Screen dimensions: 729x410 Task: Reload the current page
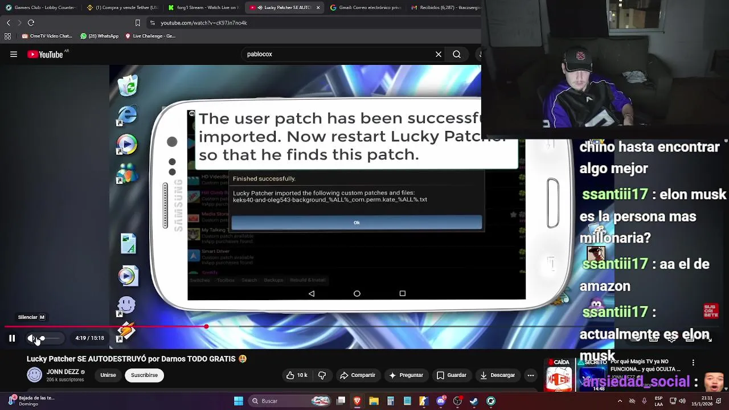pyautogui.click(x=31, y=23)
